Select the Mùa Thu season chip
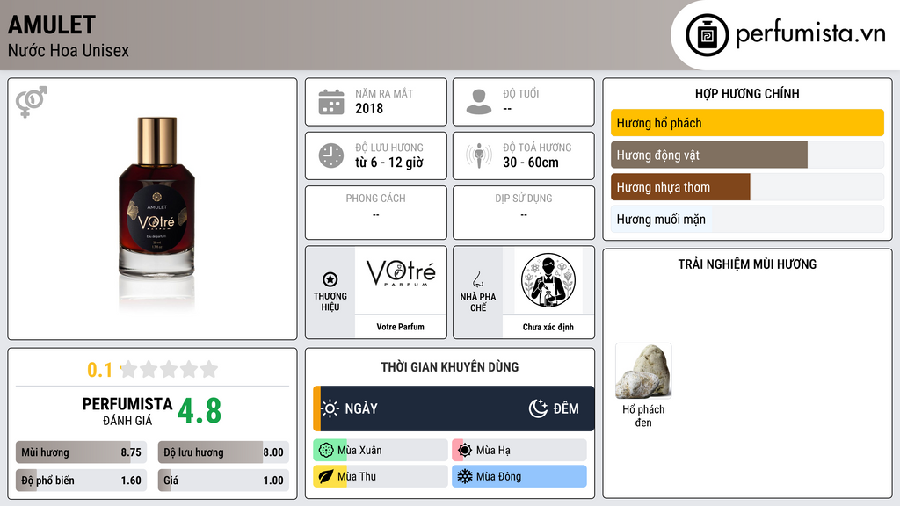900x506 pixels. tap(380, 476)
